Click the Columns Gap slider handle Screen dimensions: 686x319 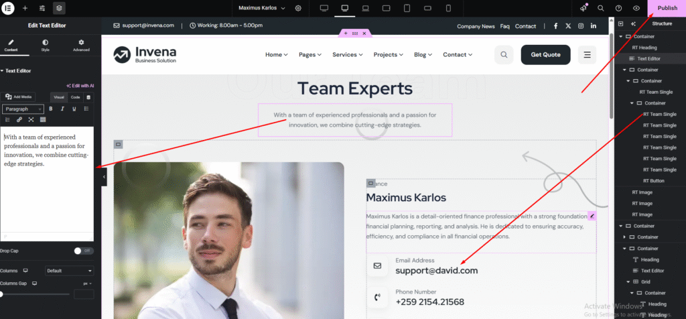(x=1, y=294)
